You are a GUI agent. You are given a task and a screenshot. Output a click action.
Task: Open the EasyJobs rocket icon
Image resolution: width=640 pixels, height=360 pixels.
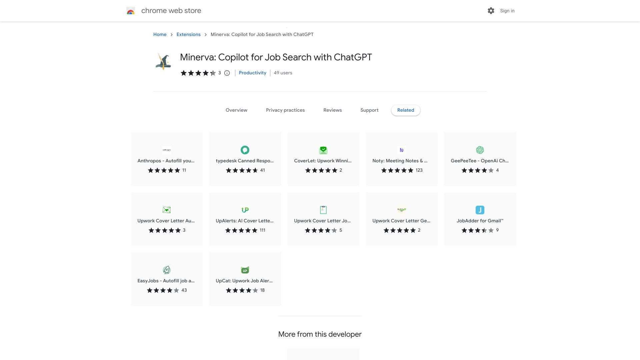point(167,270)
